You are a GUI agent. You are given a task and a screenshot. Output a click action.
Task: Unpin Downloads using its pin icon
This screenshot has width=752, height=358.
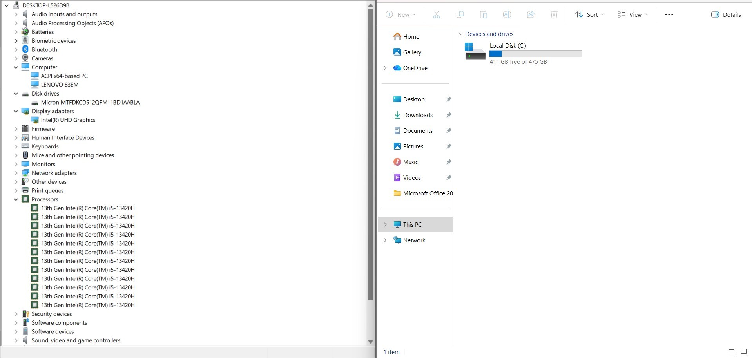(x=449, y=115)
